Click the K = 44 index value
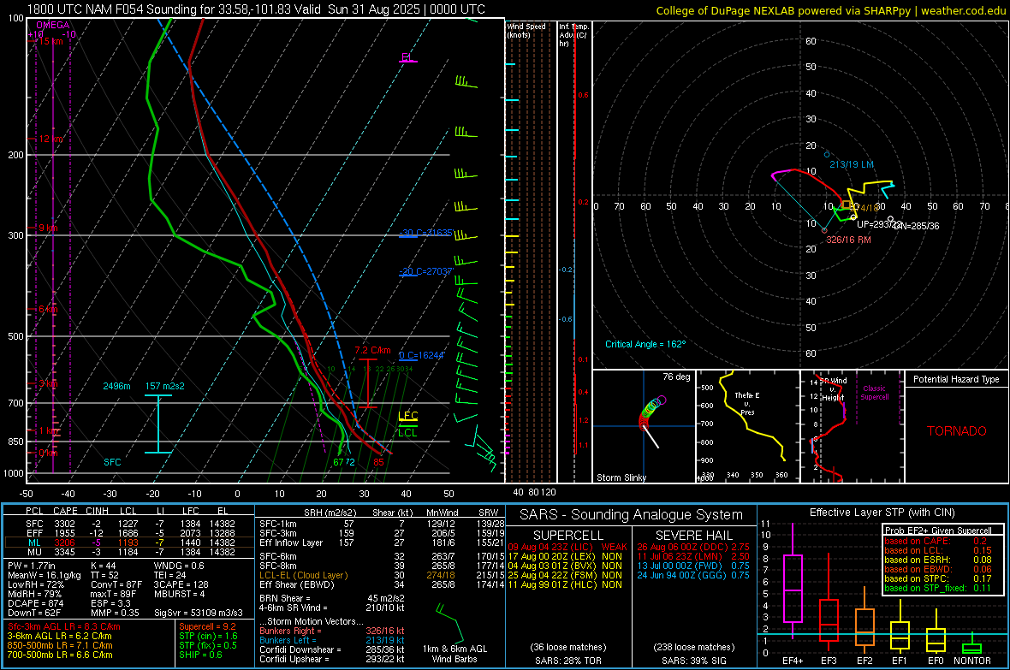 (x=103, y=566)
